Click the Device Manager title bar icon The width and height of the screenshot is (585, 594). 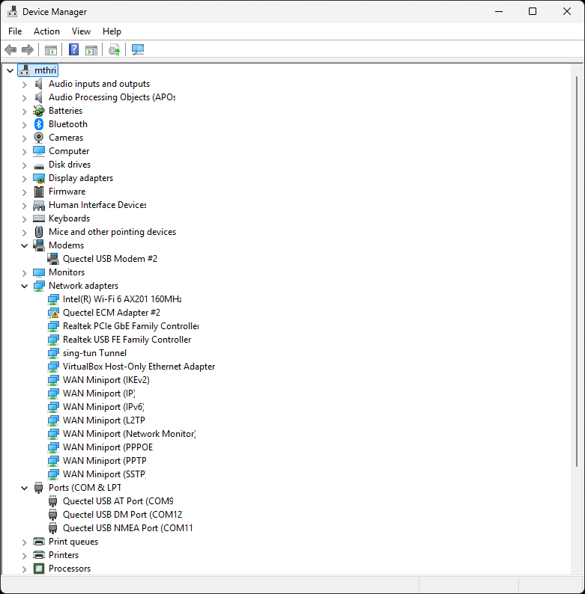[12, 12]
